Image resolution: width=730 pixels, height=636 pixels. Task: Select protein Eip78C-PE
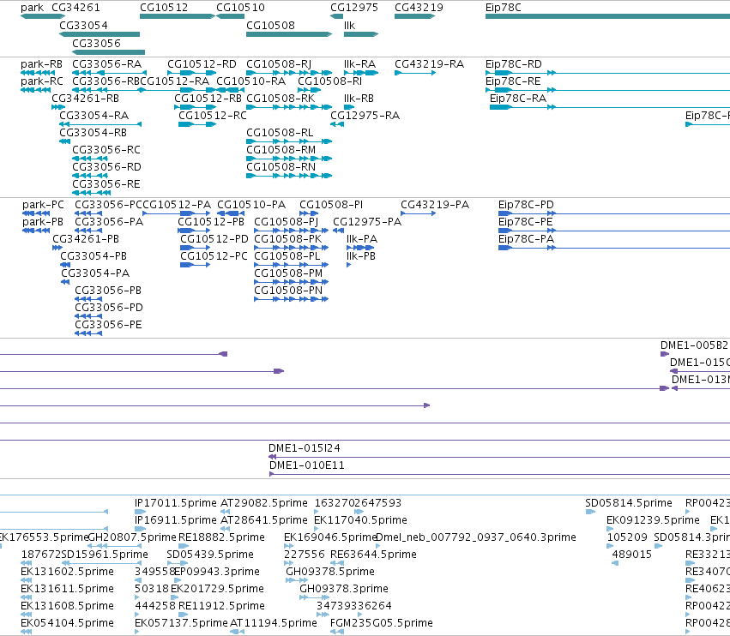coord(526,222)
